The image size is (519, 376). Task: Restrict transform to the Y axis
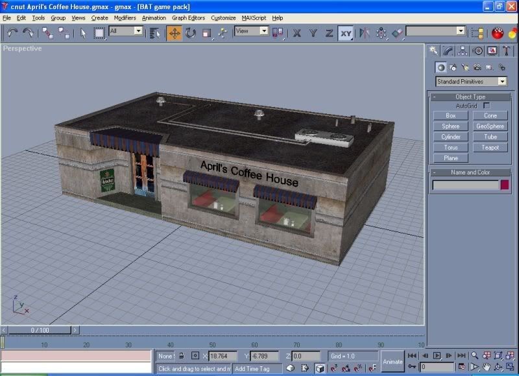[x=313, y=33]
